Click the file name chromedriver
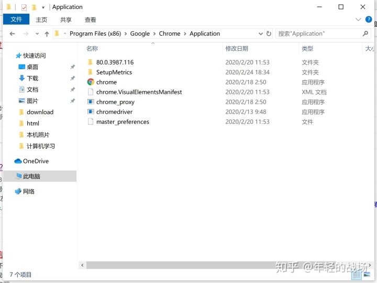 tap(114, 112)
